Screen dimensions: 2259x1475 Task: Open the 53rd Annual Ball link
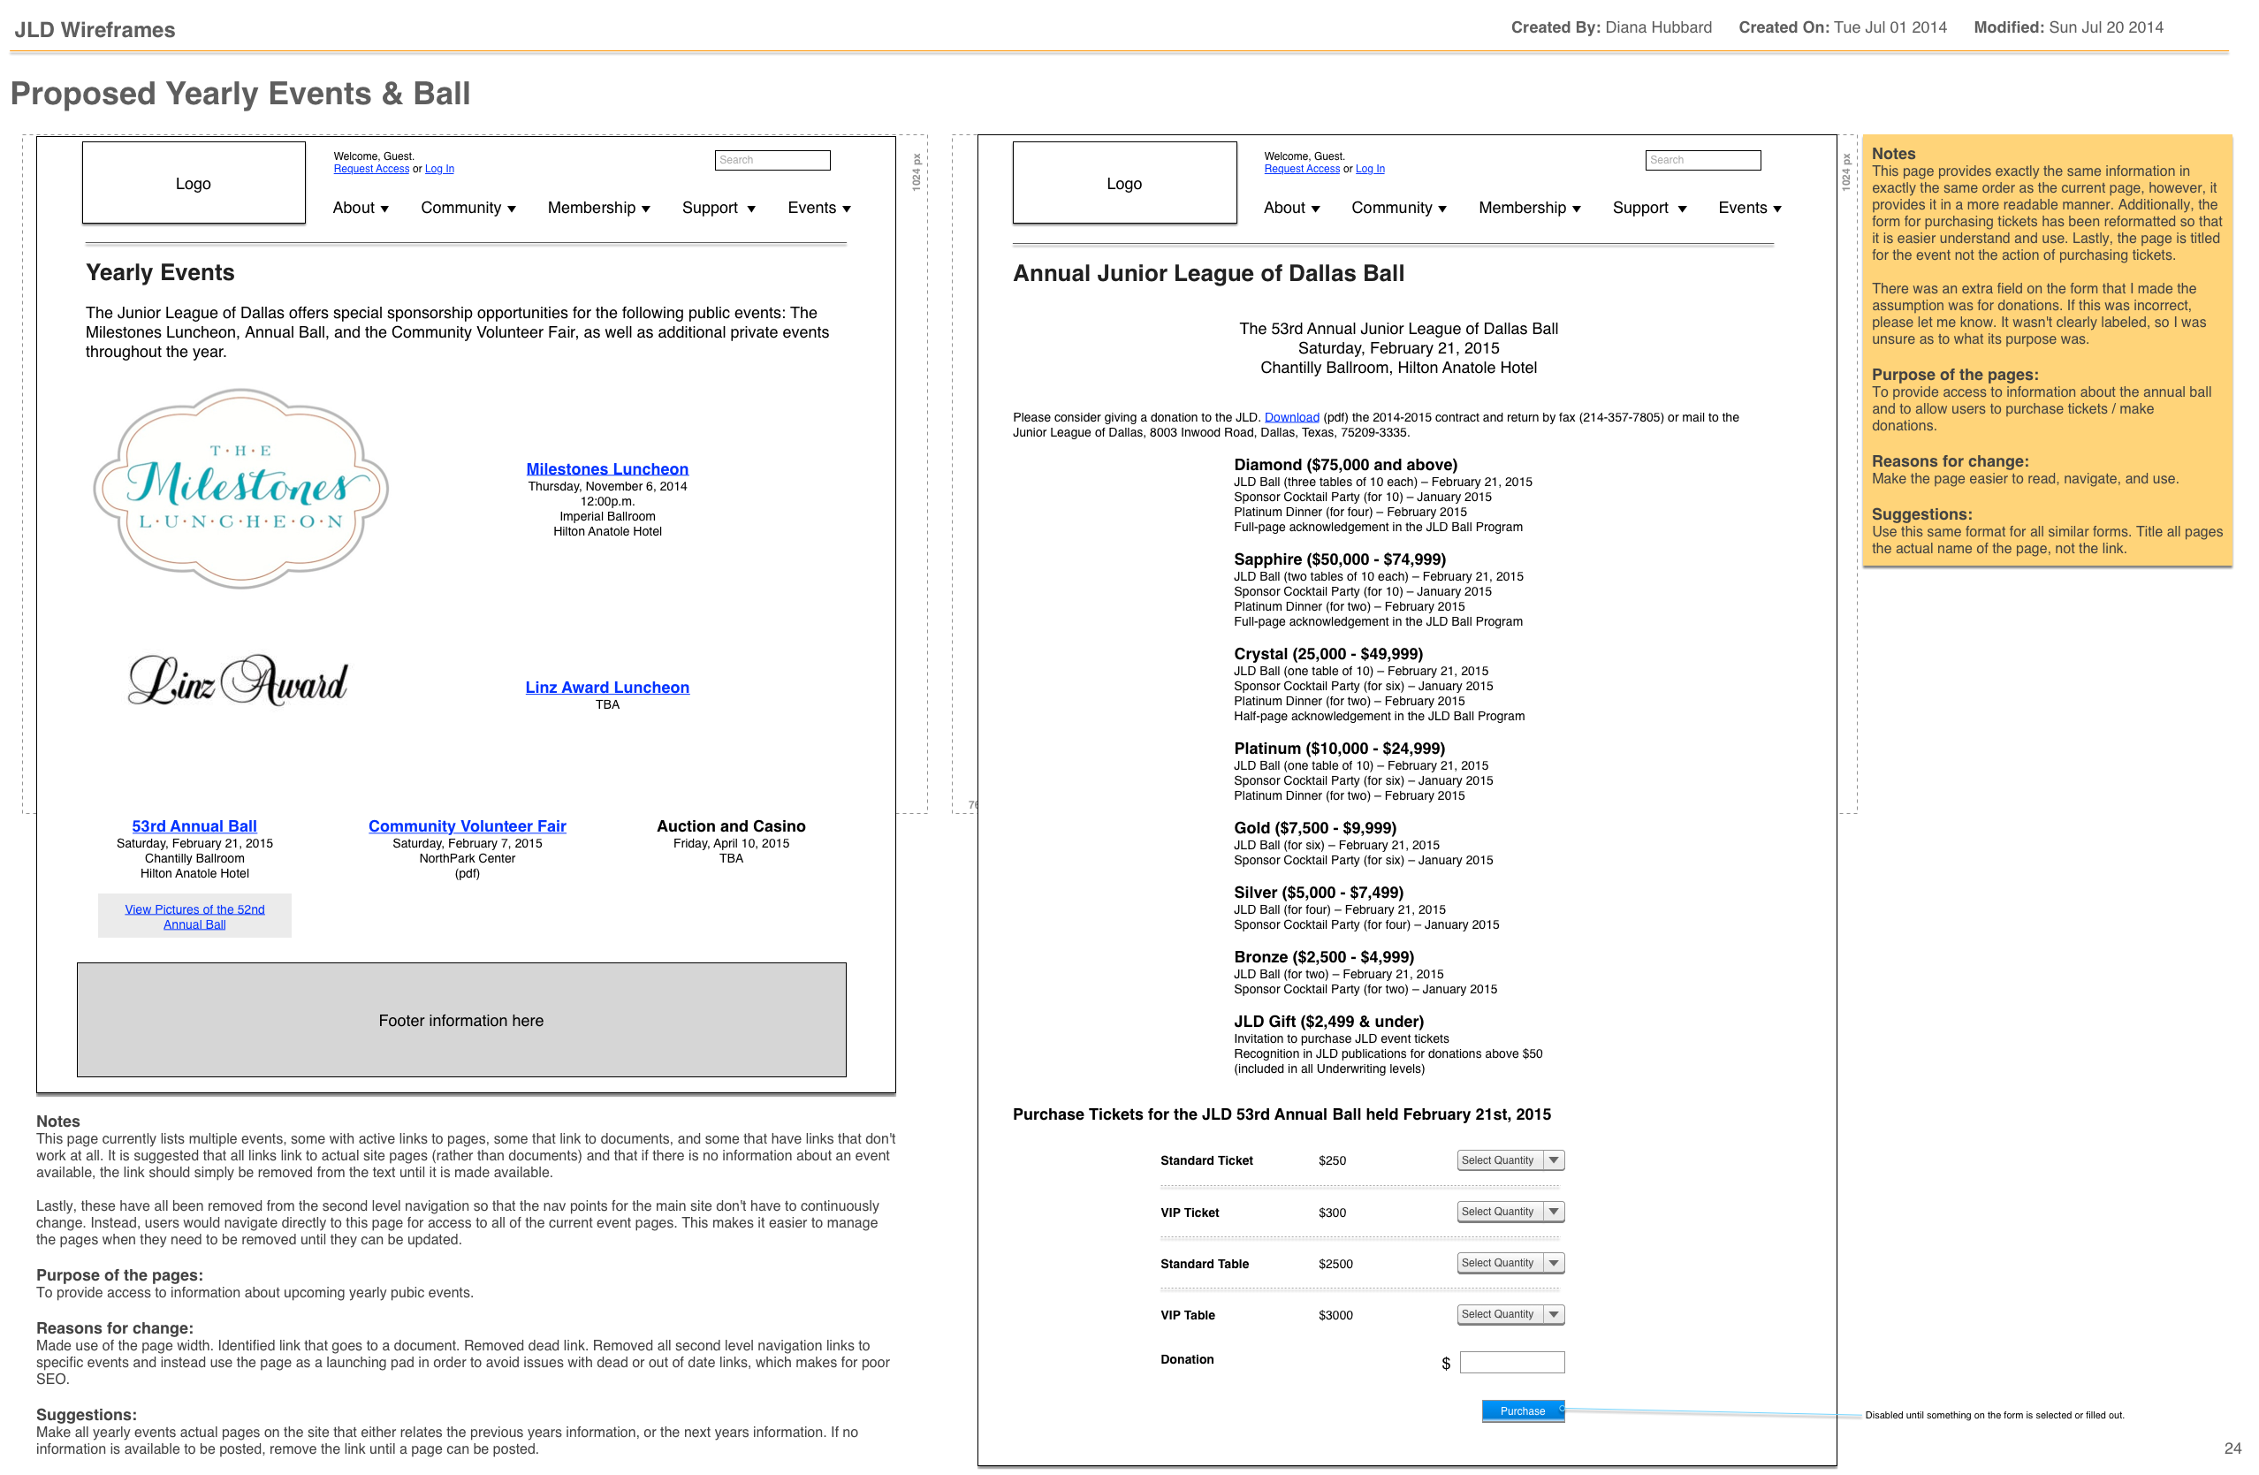pyautogui.click(x=194, y=826)
